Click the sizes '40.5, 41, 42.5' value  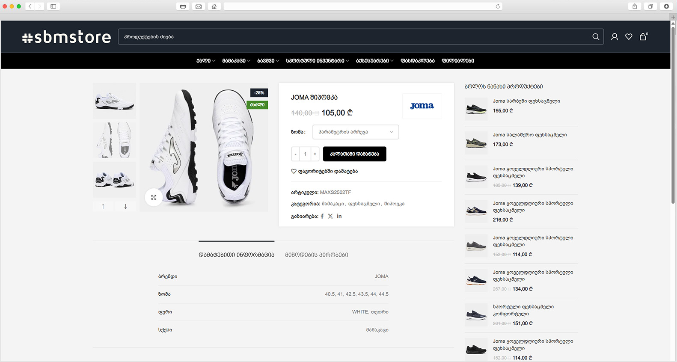[356, 294]
